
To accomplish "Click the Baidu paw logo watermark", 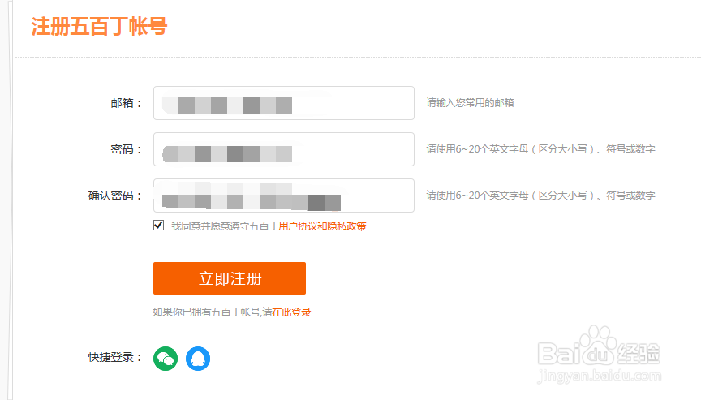I will coord(601,343).
